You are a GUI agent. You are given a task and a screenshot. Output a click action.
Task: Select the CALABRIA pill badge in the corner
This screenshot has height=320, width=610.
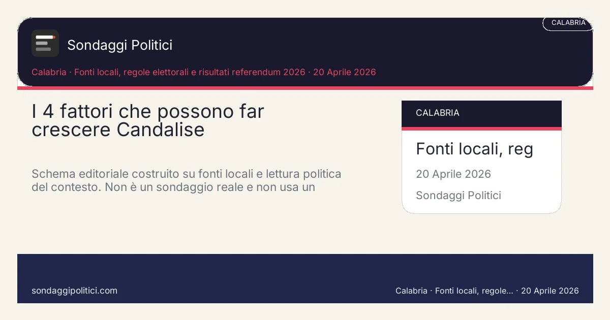point(568,23)
